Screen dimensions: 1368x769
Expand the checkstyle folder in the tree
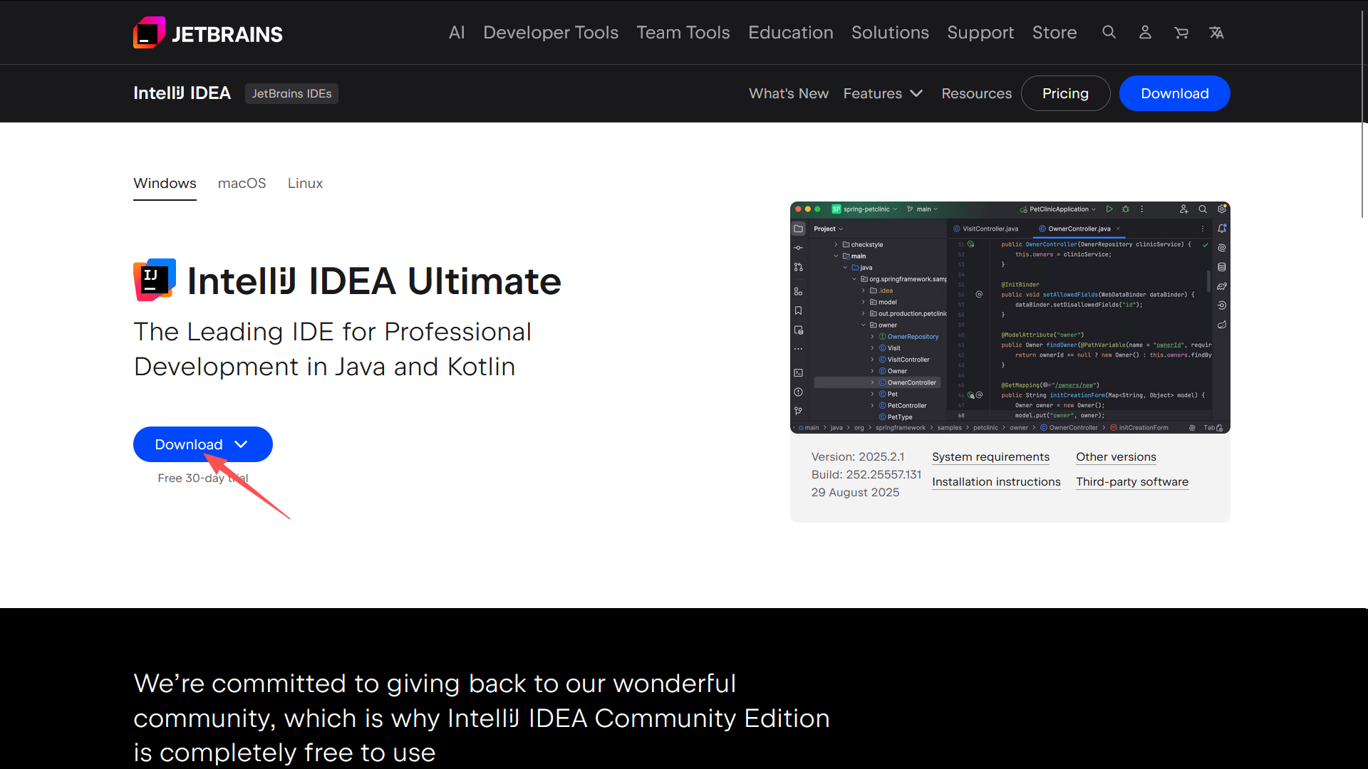pos(836,244)
